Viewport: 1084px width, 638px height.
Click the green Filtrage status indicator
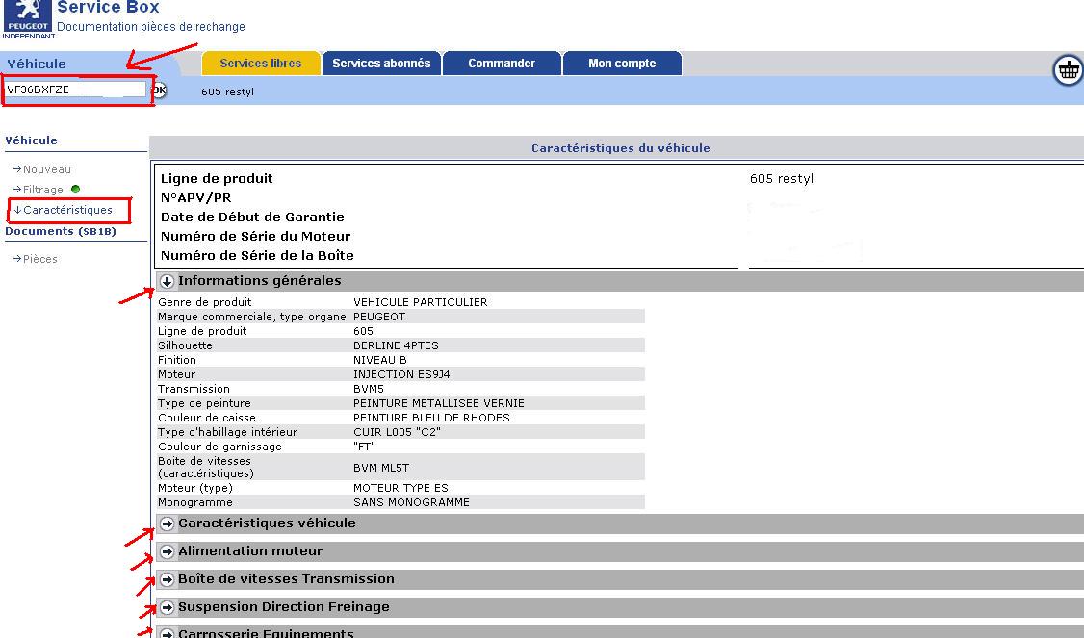(75, 190)
